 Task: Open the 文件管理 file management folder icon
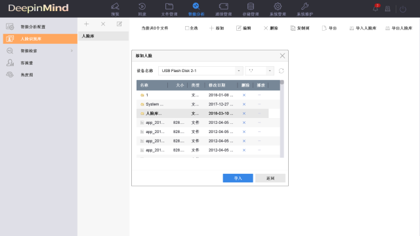[x=169, y=7]
